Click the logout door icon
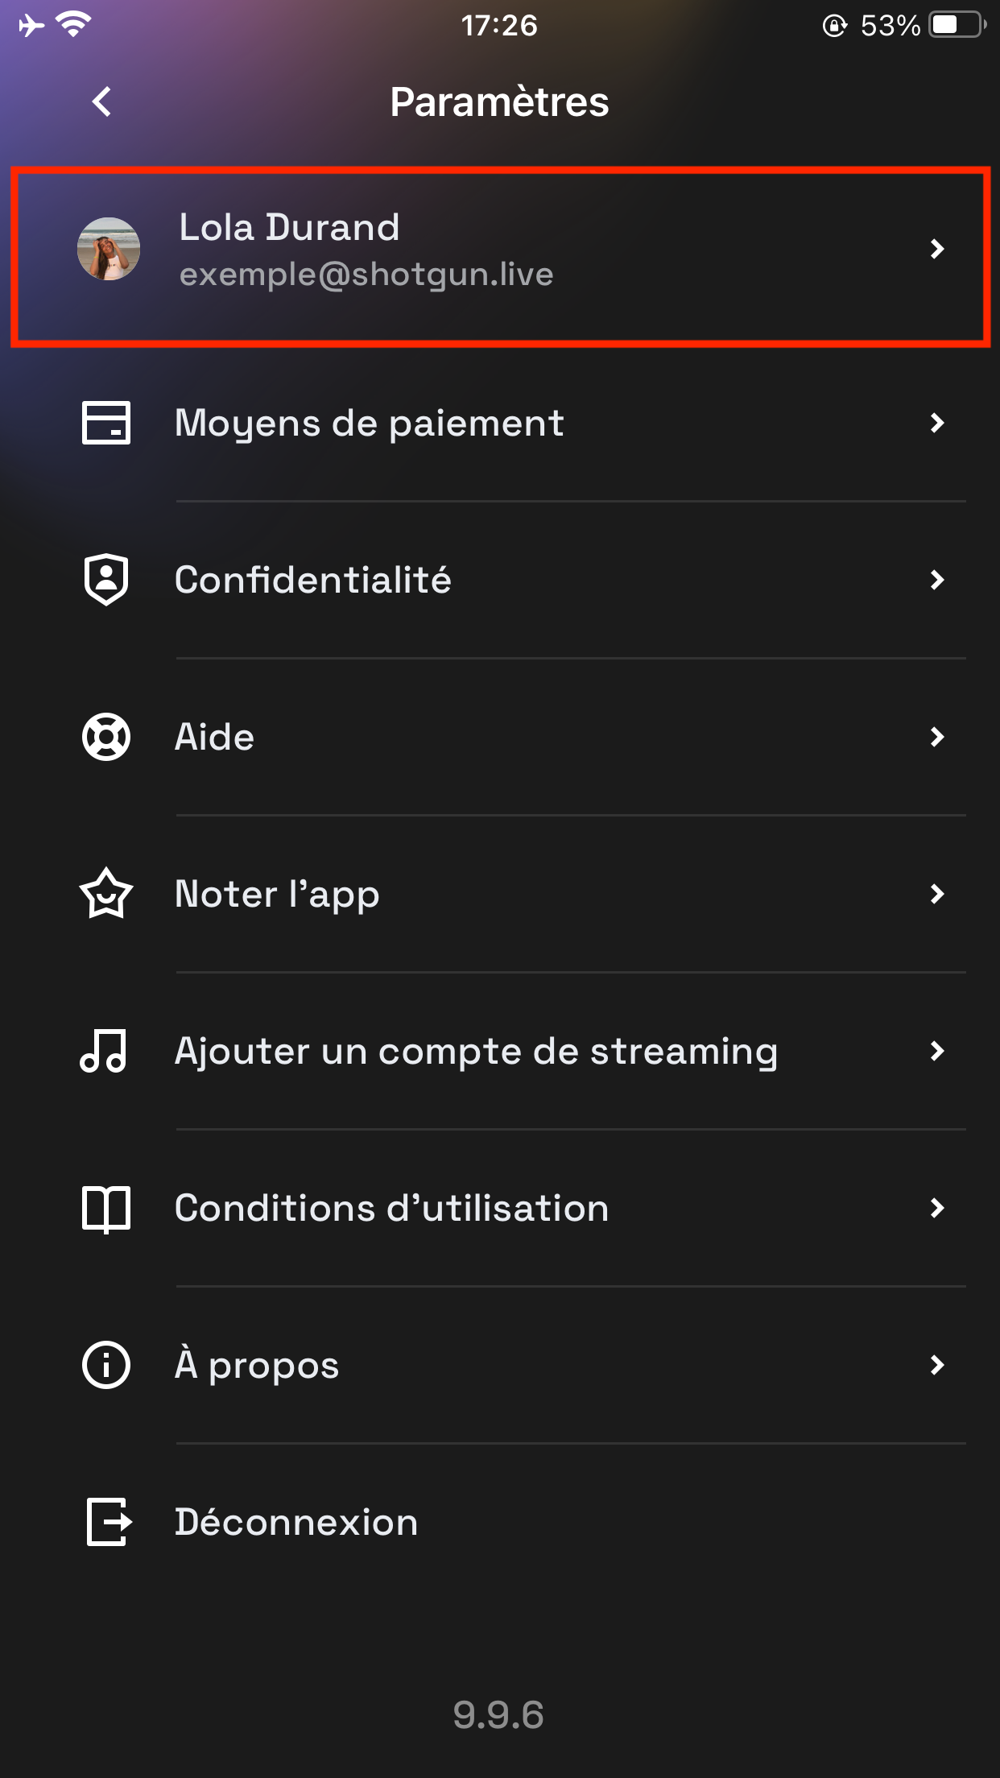Screen dimensions: 1000x1778 click(x=109, y=1522)
